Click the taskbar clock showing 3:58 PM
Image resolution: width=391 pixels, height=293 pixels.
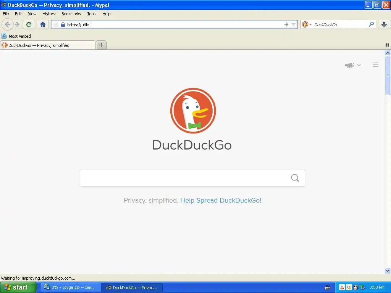pos(377,287)
